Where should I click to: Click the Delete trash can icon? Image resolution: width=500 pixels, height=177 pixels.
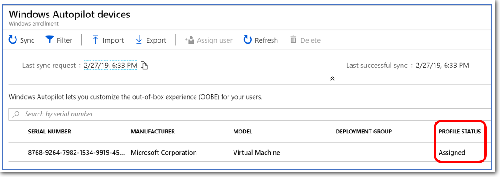[x=293, y=40]
